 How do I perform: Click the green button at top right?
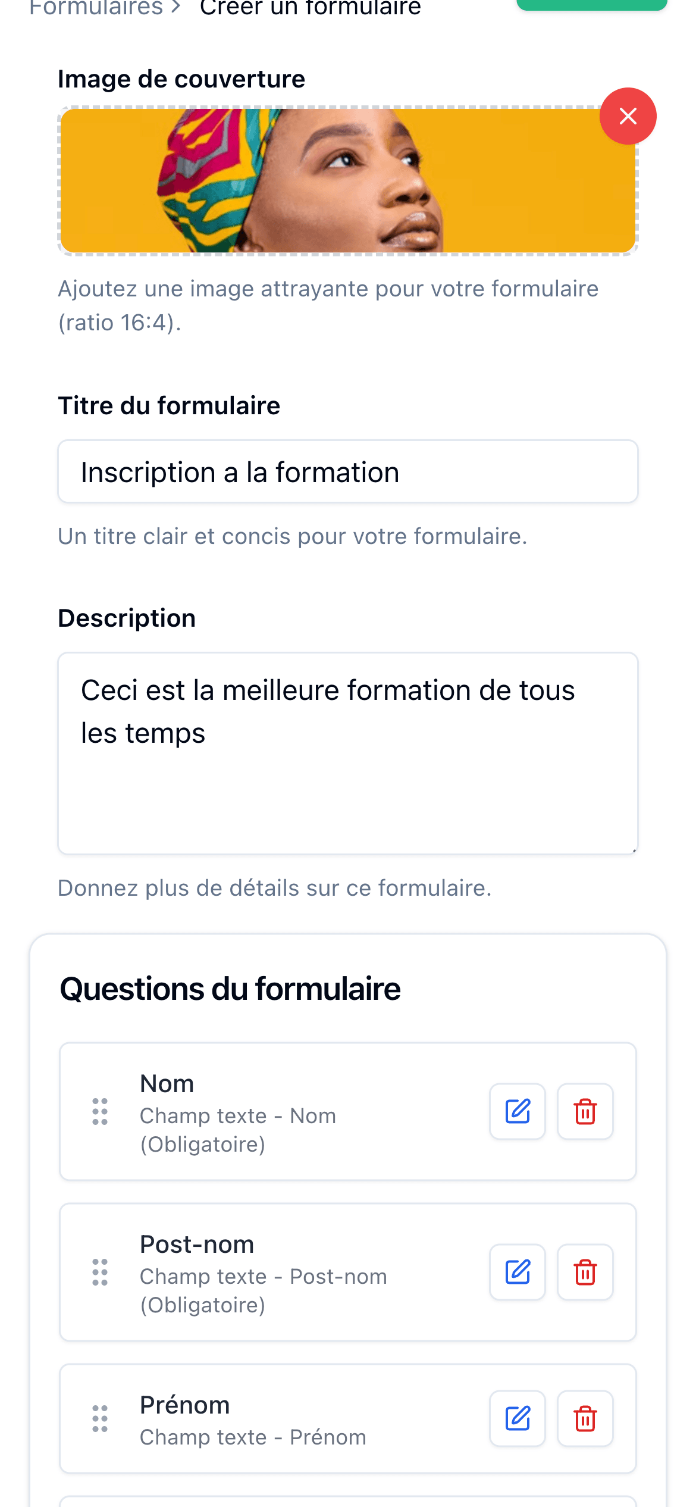point(591,5)
